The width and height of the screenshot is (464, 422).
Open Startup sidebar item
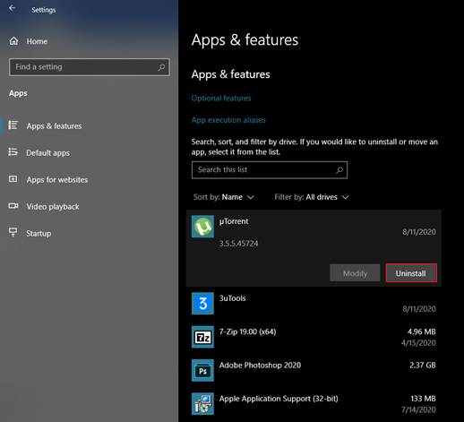coord(39,234)
